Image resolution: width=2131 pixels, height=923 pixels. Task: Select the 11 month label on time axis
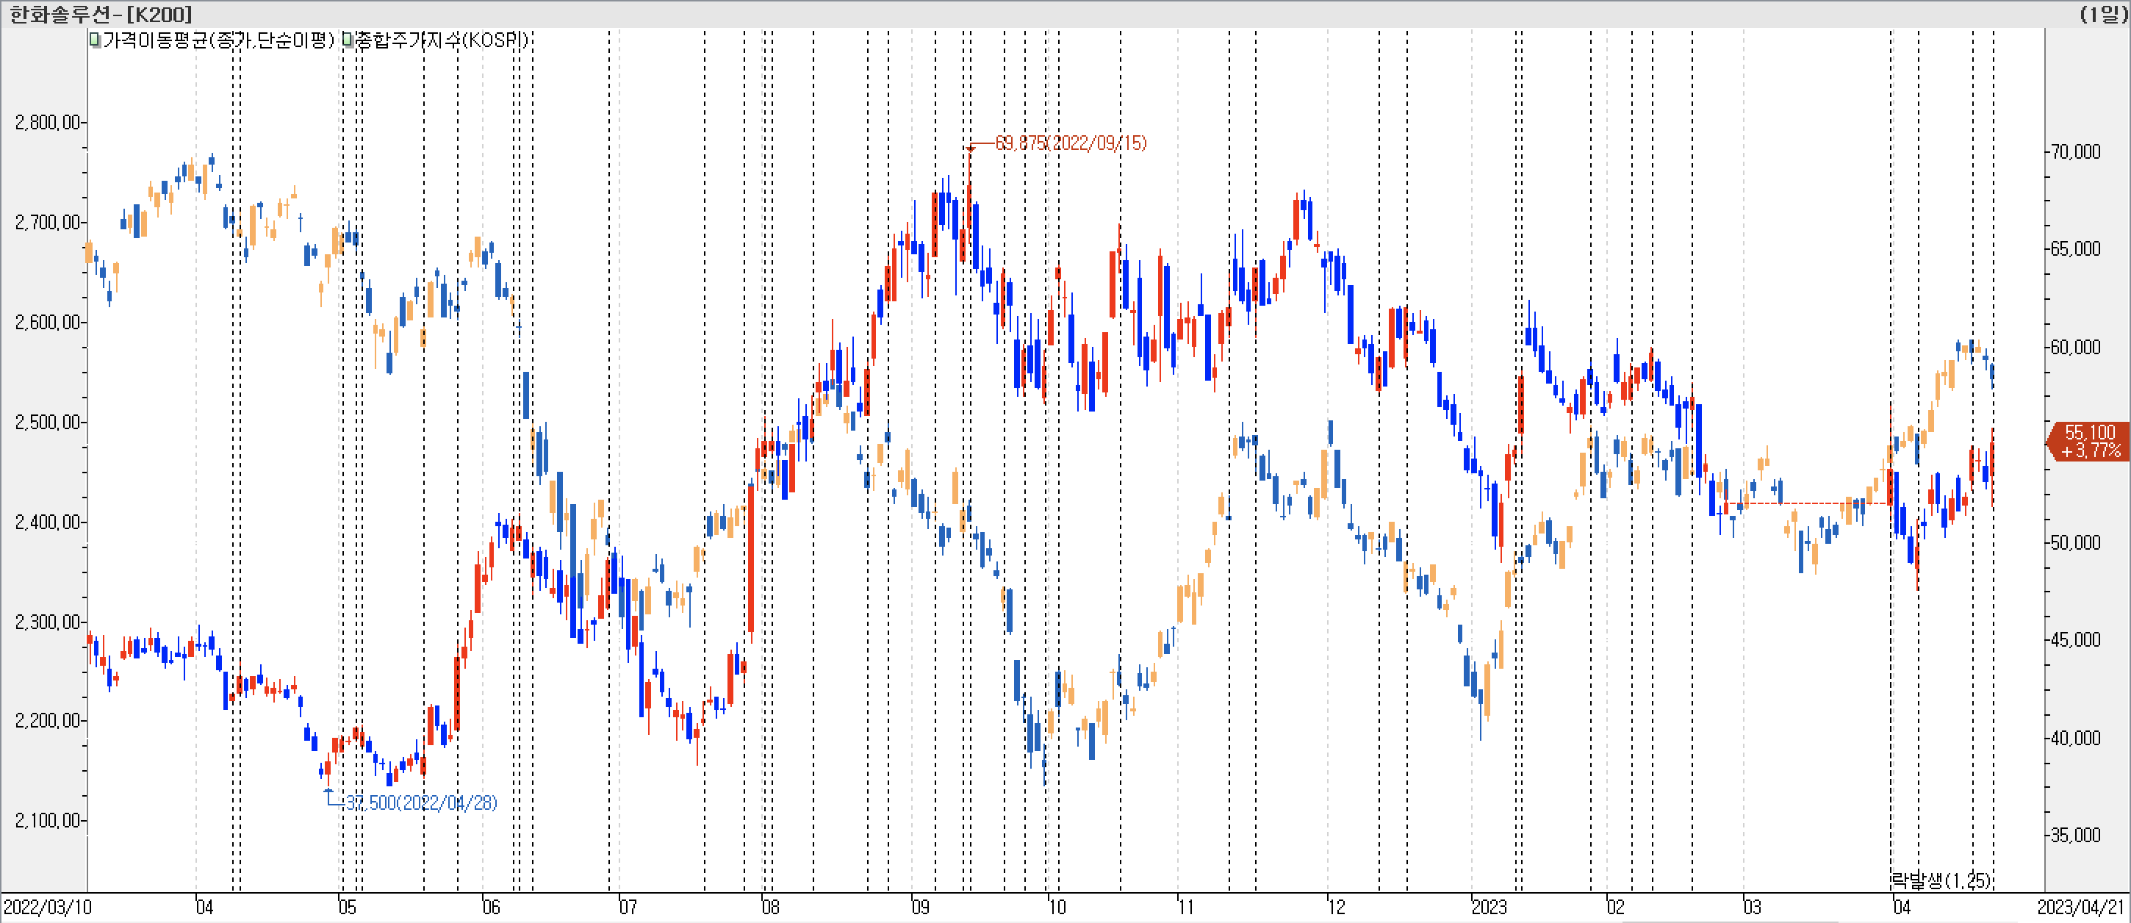[1186, 908]
